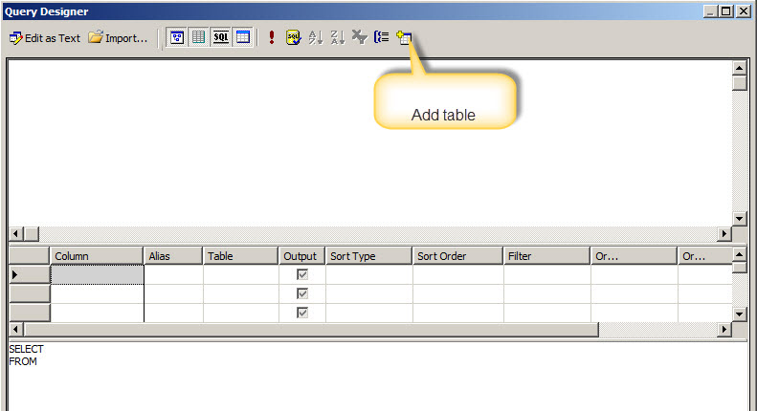
Task: Toggle the Result pane icon
Action: tap(243, 37)
